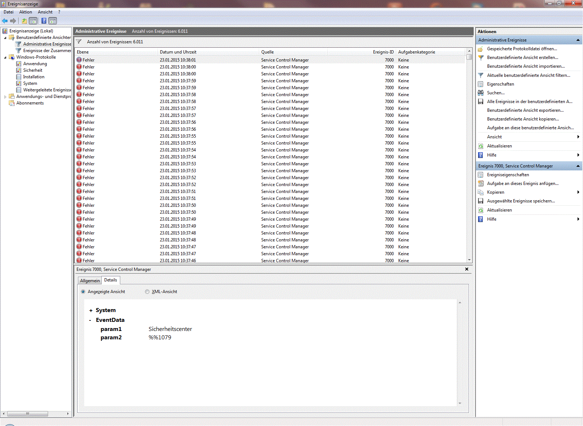
Task: Switch to the Allgemein tab
Action: click(90, 281)
